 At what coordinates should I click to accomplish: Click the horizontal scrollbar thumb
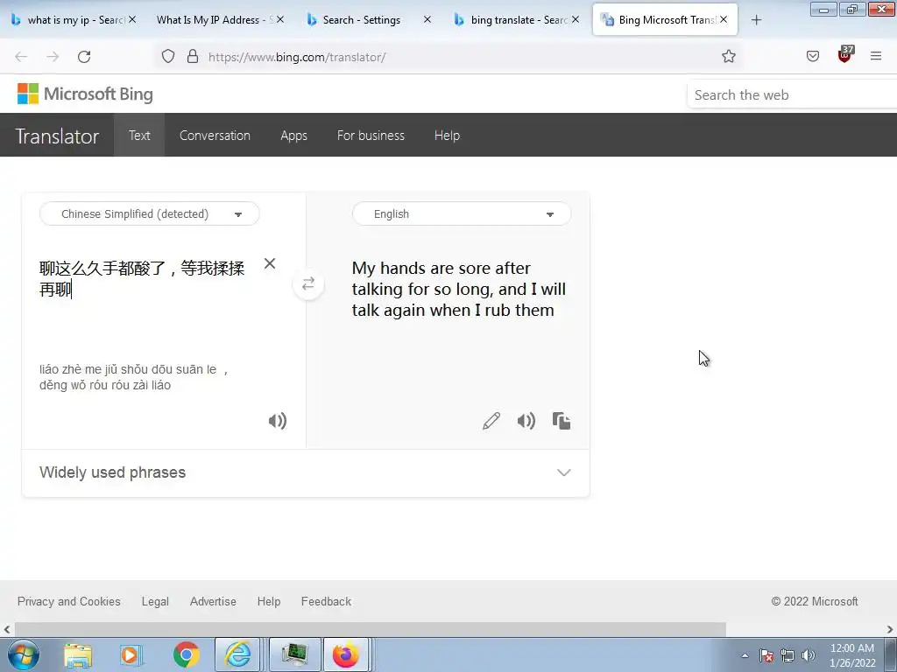click(371, 630)
